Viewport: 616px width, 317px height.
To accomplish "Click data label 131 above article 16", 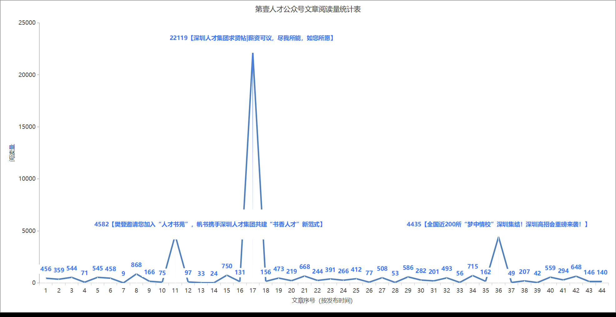I will 240,272.
